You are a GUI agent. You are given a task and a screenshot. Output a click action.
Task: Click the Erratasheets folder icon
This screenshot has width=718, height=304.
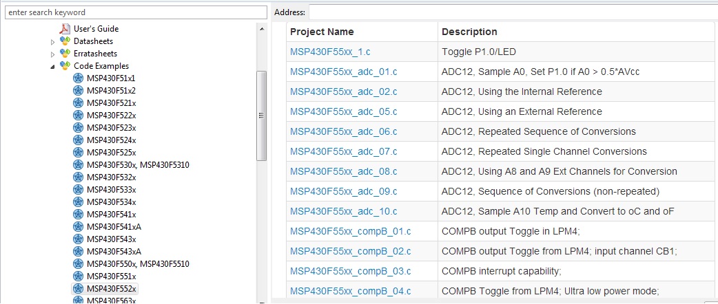pos(65,54)
